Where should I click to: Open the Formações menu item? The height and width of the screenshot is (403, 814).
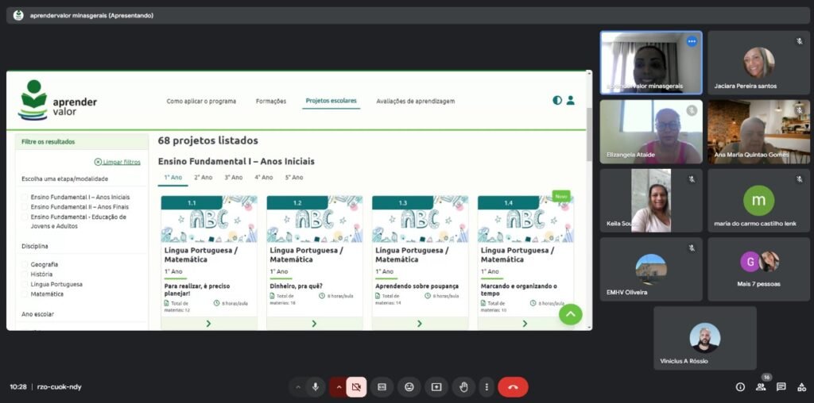(271, 102)
